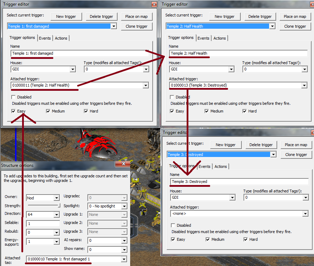Select Trigger options tab in Temple 1 editor
This screenshot has width=314, height=266.
22,37
